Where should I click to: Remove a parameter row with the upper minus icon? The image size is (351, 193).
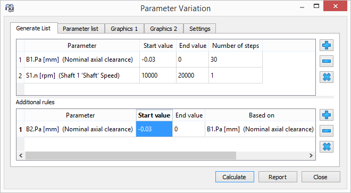(x=327, y=61)
